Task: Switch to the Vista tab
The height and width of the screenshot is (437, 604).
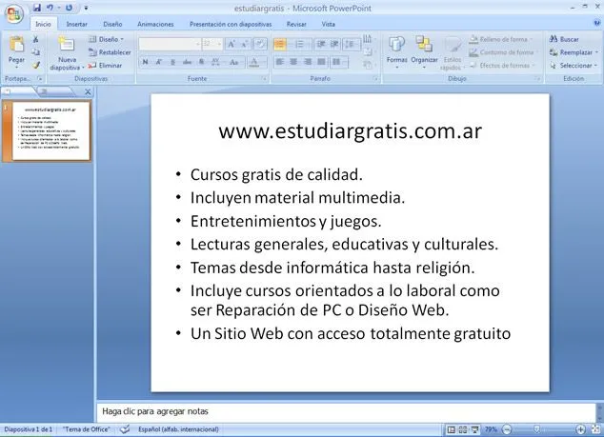Action: pyautogui.click(x=328, y=24)
